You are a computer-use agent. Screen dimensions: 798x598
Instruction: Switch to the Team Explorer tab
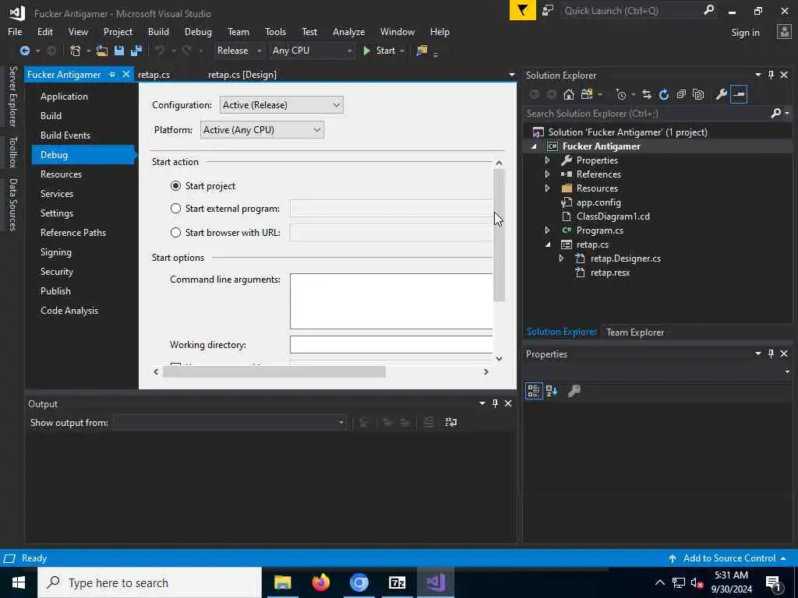pyautogui.click(x=635, y=332)
